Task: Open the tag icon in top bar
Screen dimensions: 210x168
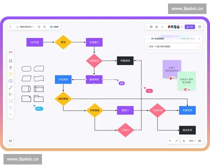Action: 39,27
